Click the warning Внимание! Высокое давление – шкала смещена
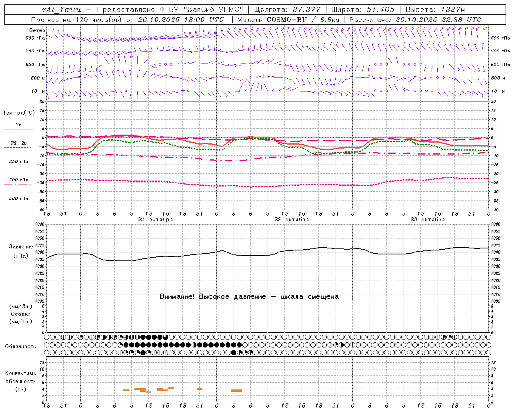Image resolution: width=512 pixels, height=409 pixels. tap(249, 296)
